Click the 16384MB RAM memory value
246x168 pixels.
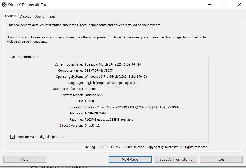(x=95, y=113)
